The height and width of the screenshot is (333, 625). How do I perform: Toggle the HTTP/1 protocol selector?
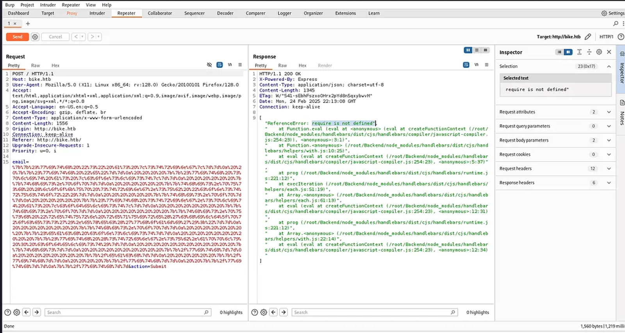606,37
